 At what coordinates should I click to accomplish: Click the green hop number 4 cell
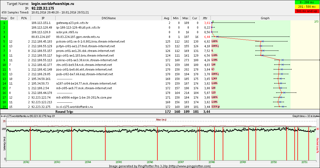[x=4, y=37]
